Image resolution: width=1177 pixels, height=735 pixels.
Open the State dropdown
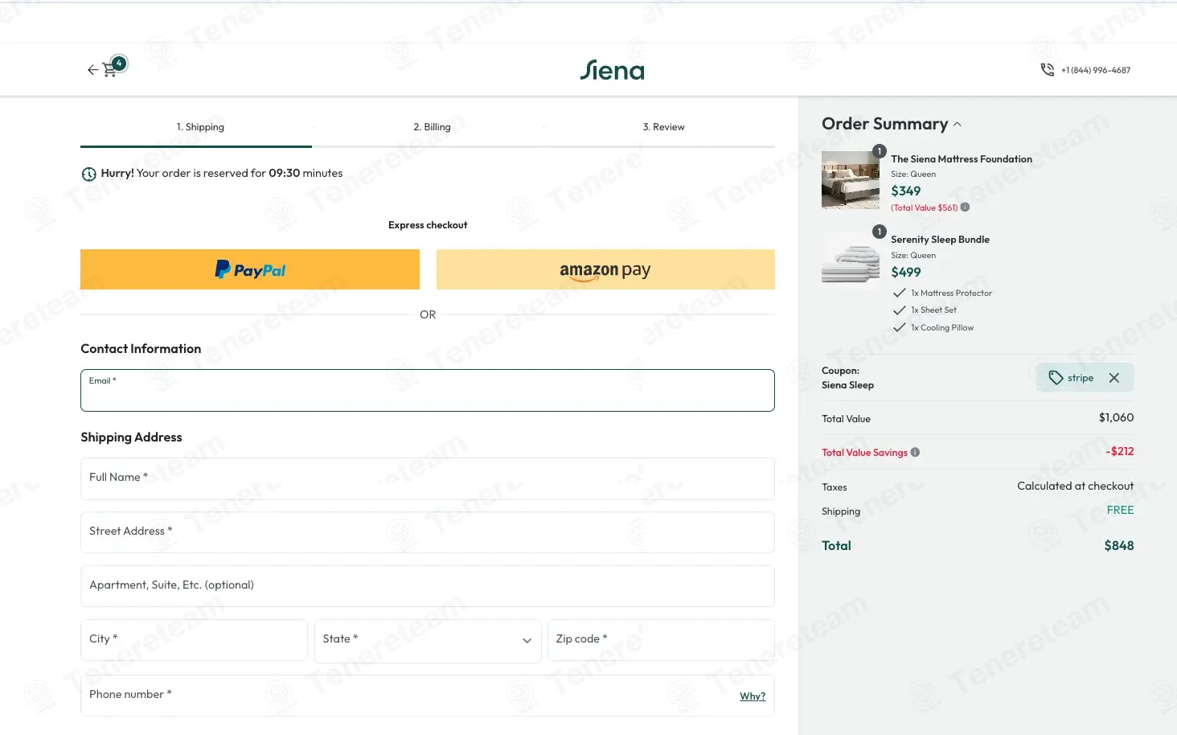coord(428,640)
